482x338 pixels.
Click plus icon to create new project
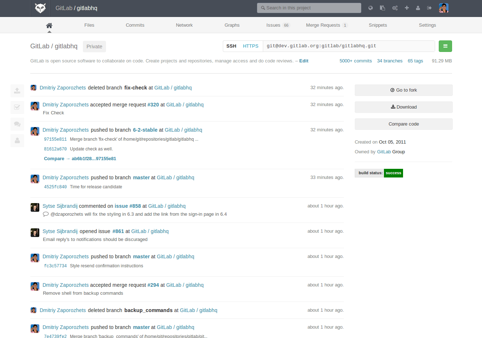coord(407,8)
